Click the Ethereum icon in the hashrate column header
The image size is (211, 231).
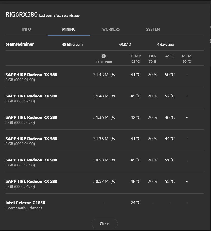tap(104, 56)
